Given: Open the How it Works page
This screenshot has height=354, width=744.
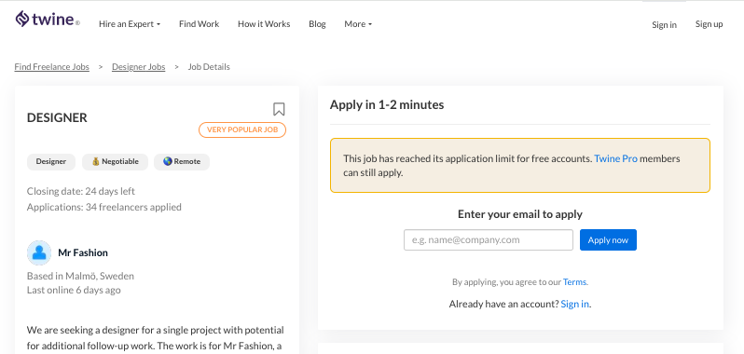Looking at the screenshot, I should 264,24.
